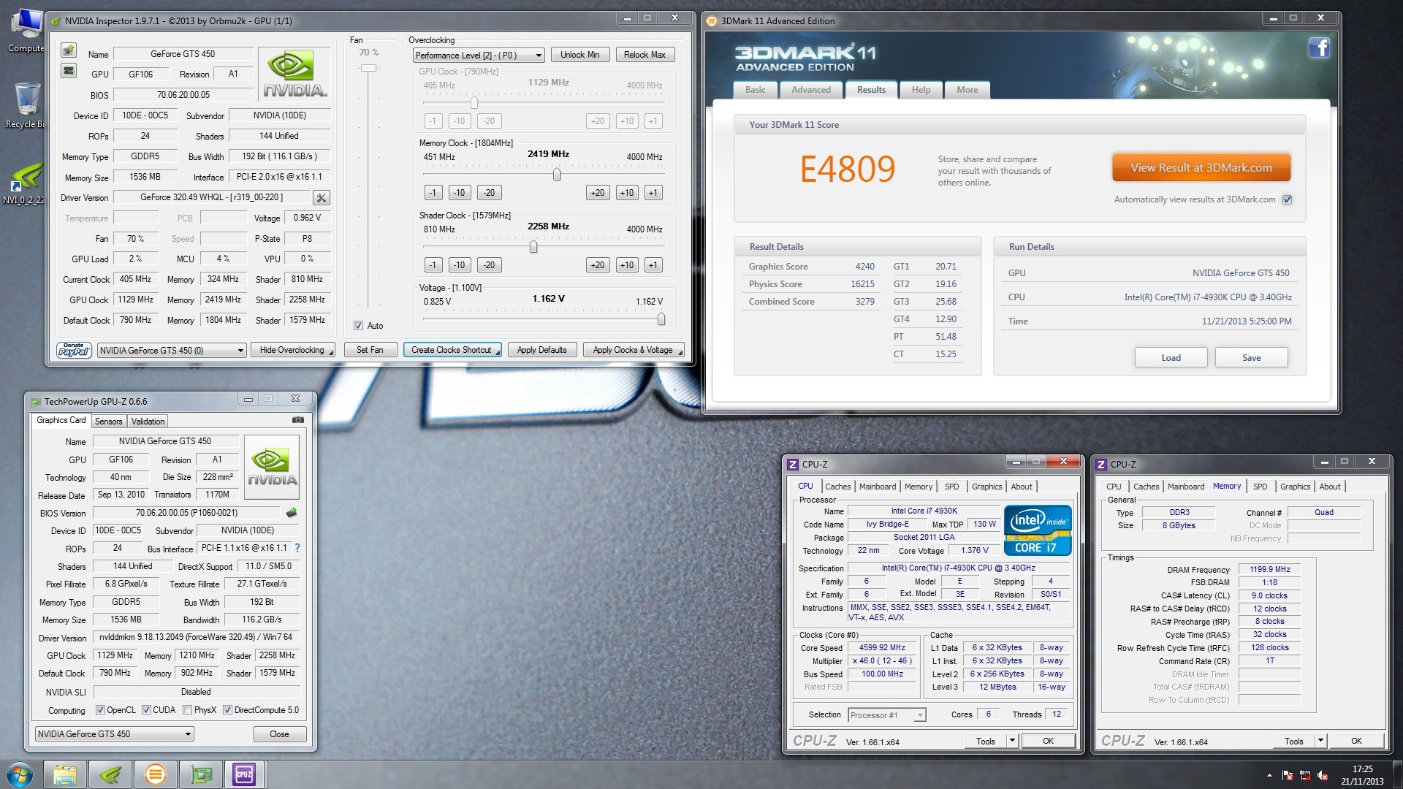Click the Relock Max button

[645, 55]
